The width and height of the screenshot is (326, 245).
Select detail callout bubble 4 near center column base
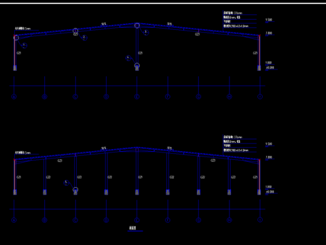coord(128,59)
